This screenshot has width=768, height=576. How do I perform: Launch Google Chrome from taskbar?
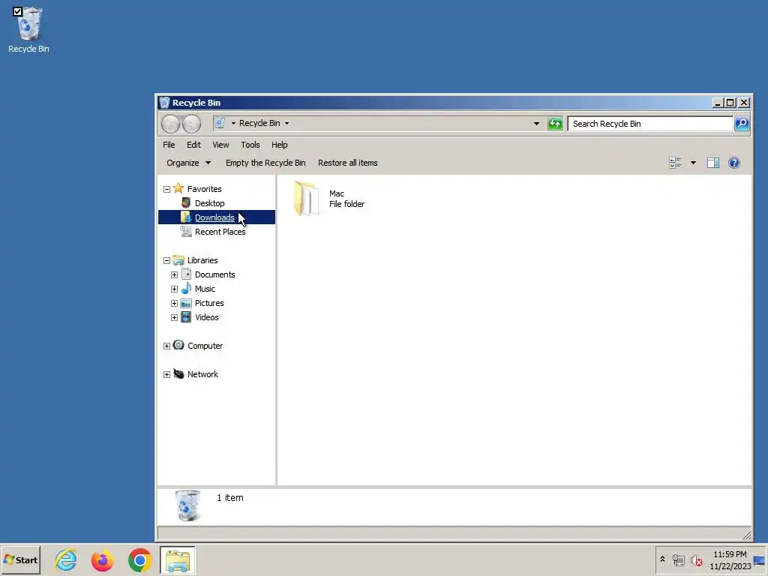(x=140, y=560)
